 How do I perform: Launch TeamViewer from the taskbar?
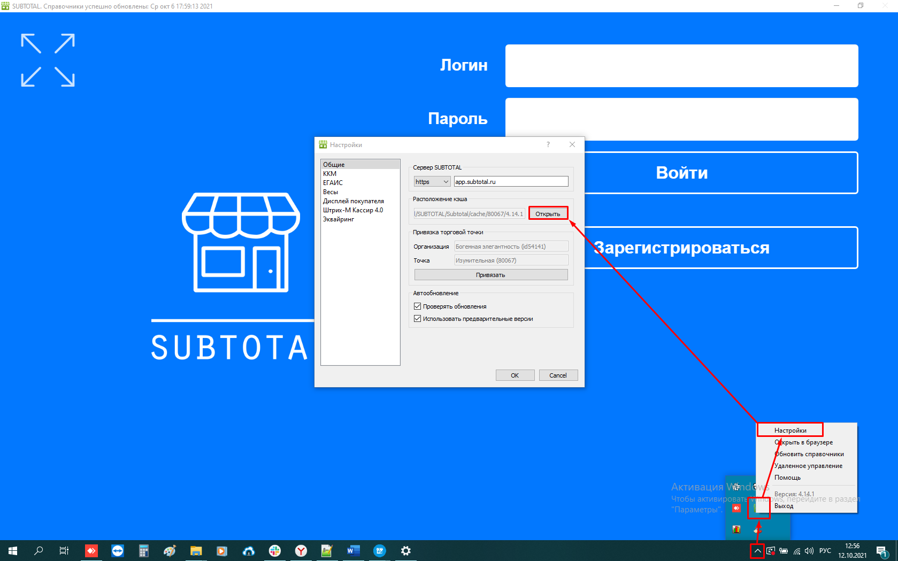118,550
